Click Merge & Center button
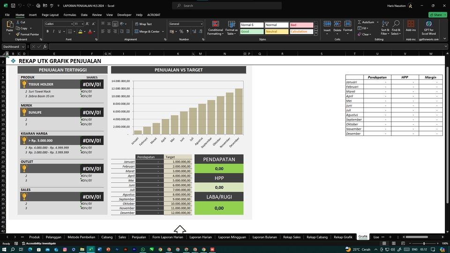This screenshot has height=253, width=450. [x=147, y=31]
